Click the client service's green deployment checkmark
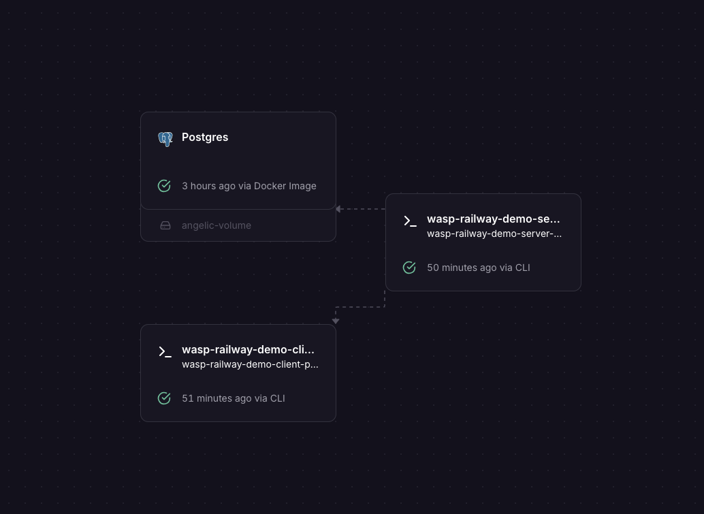Viewport: 704px width, 514px height. coord(164,398)
